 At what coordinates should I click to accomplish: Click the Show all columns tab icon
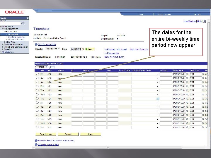tap(53, 67)
